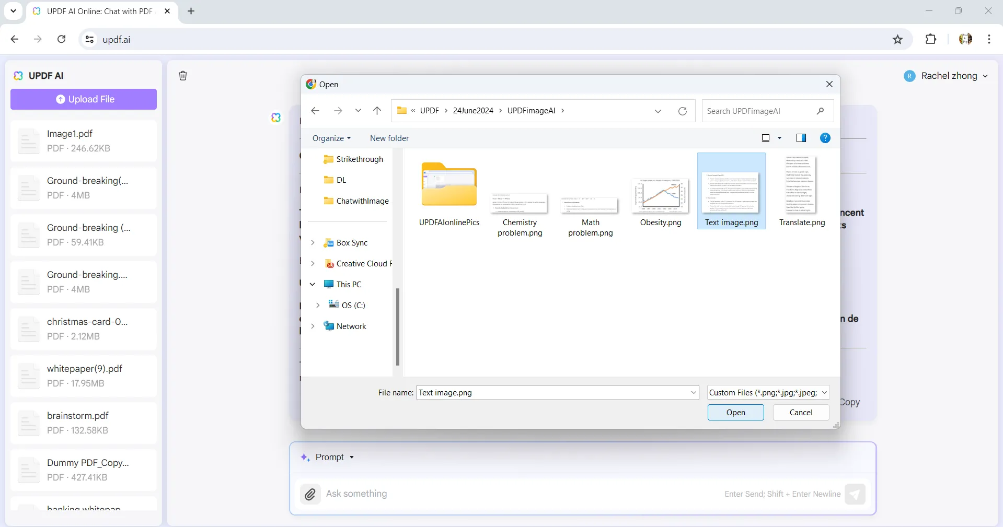Image resolution: width=1003 pixels, height=527 pixels.
Task: Go back in browser history
Action: [x=15, y=39]
